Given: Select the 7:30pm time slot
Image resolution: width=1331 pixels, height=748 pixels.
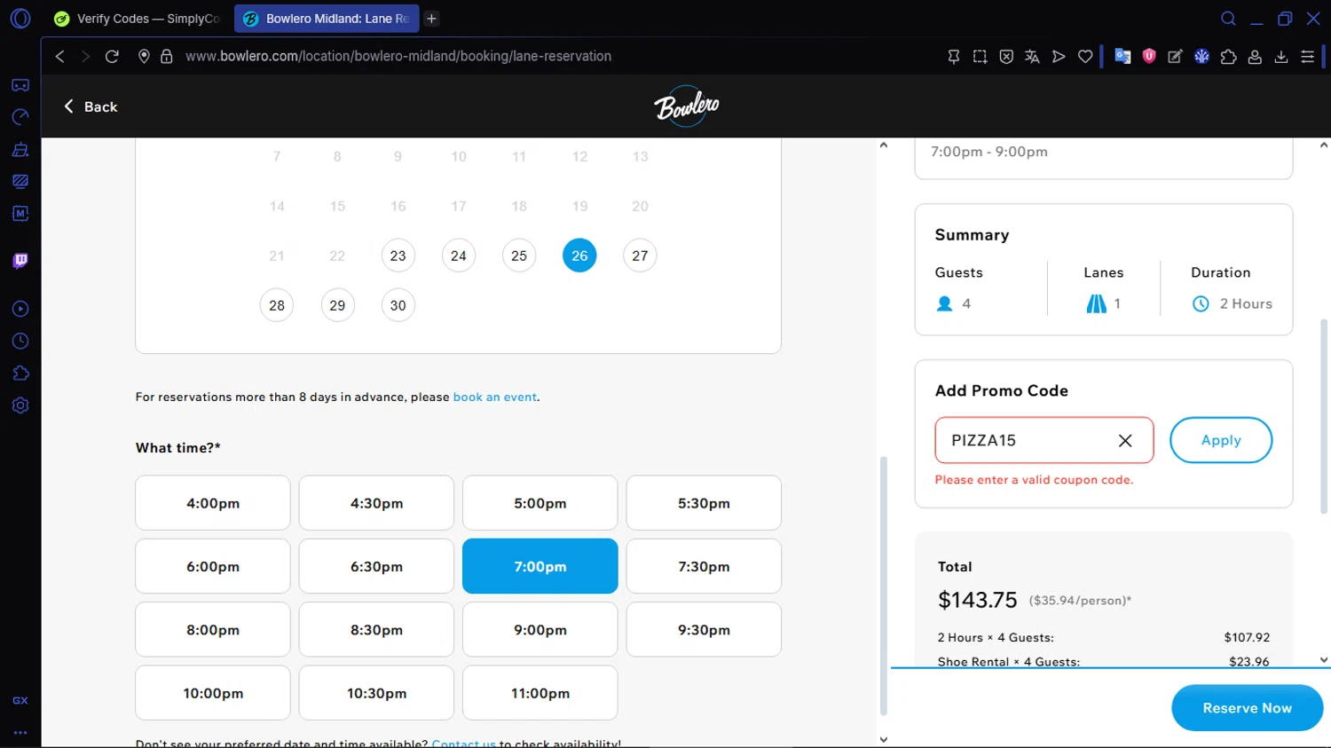Looking at the screenshot, I should (x=704, y=566).
